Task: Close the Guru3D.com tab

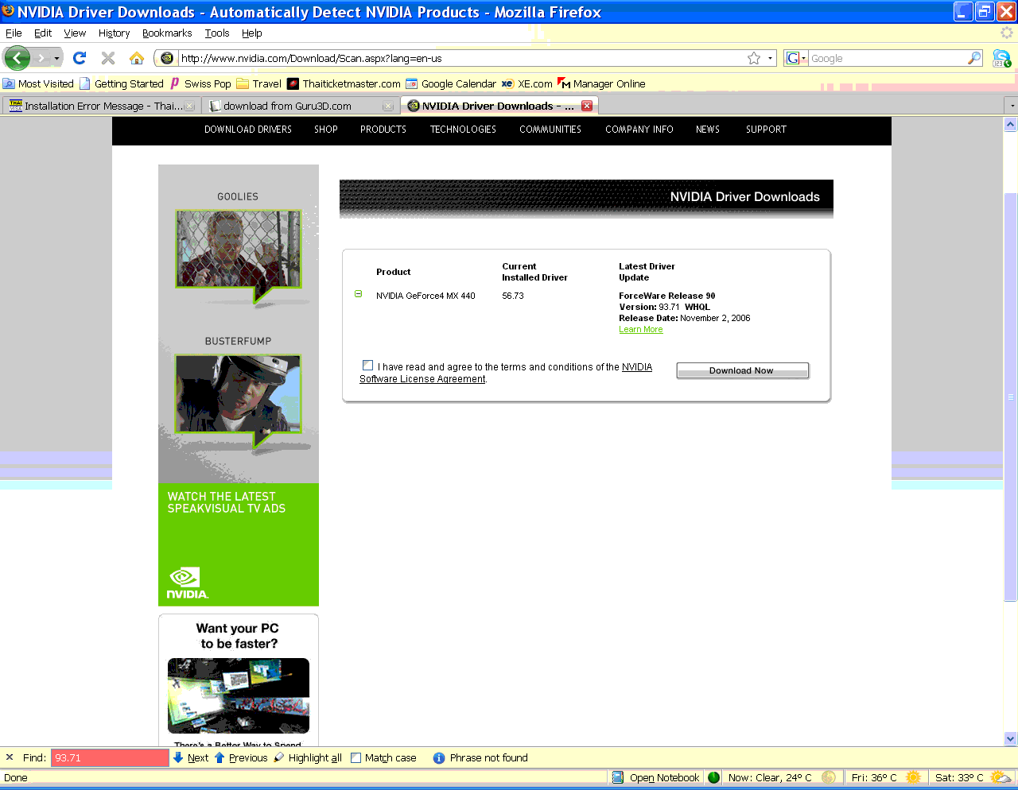Action: tap(388, 106)
